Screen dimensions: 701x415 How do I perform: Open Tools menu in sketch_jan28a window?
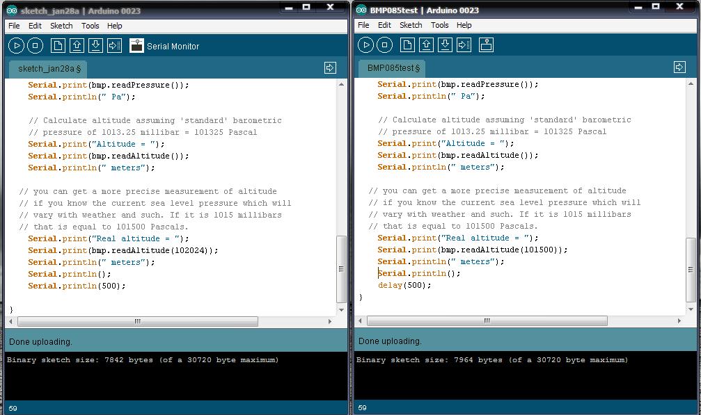pos(90,26)
